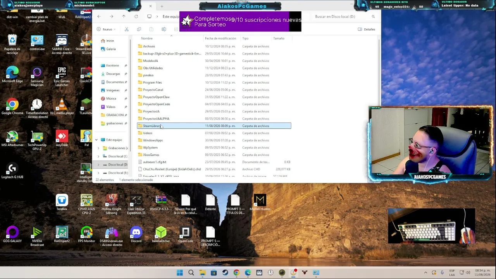The image size is (496, 279).
Task: Select NVIDIA Broadcast desktop icon
Action: click(37, 237)
